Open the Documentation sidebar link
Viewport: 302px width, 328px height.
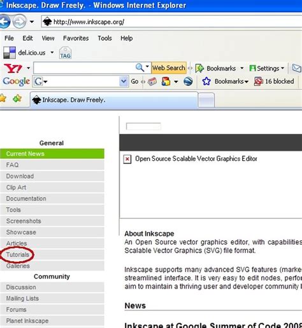[x=52, y=198]
